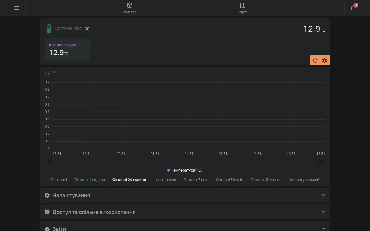Open device settings gear button

[x=325, y=60]
